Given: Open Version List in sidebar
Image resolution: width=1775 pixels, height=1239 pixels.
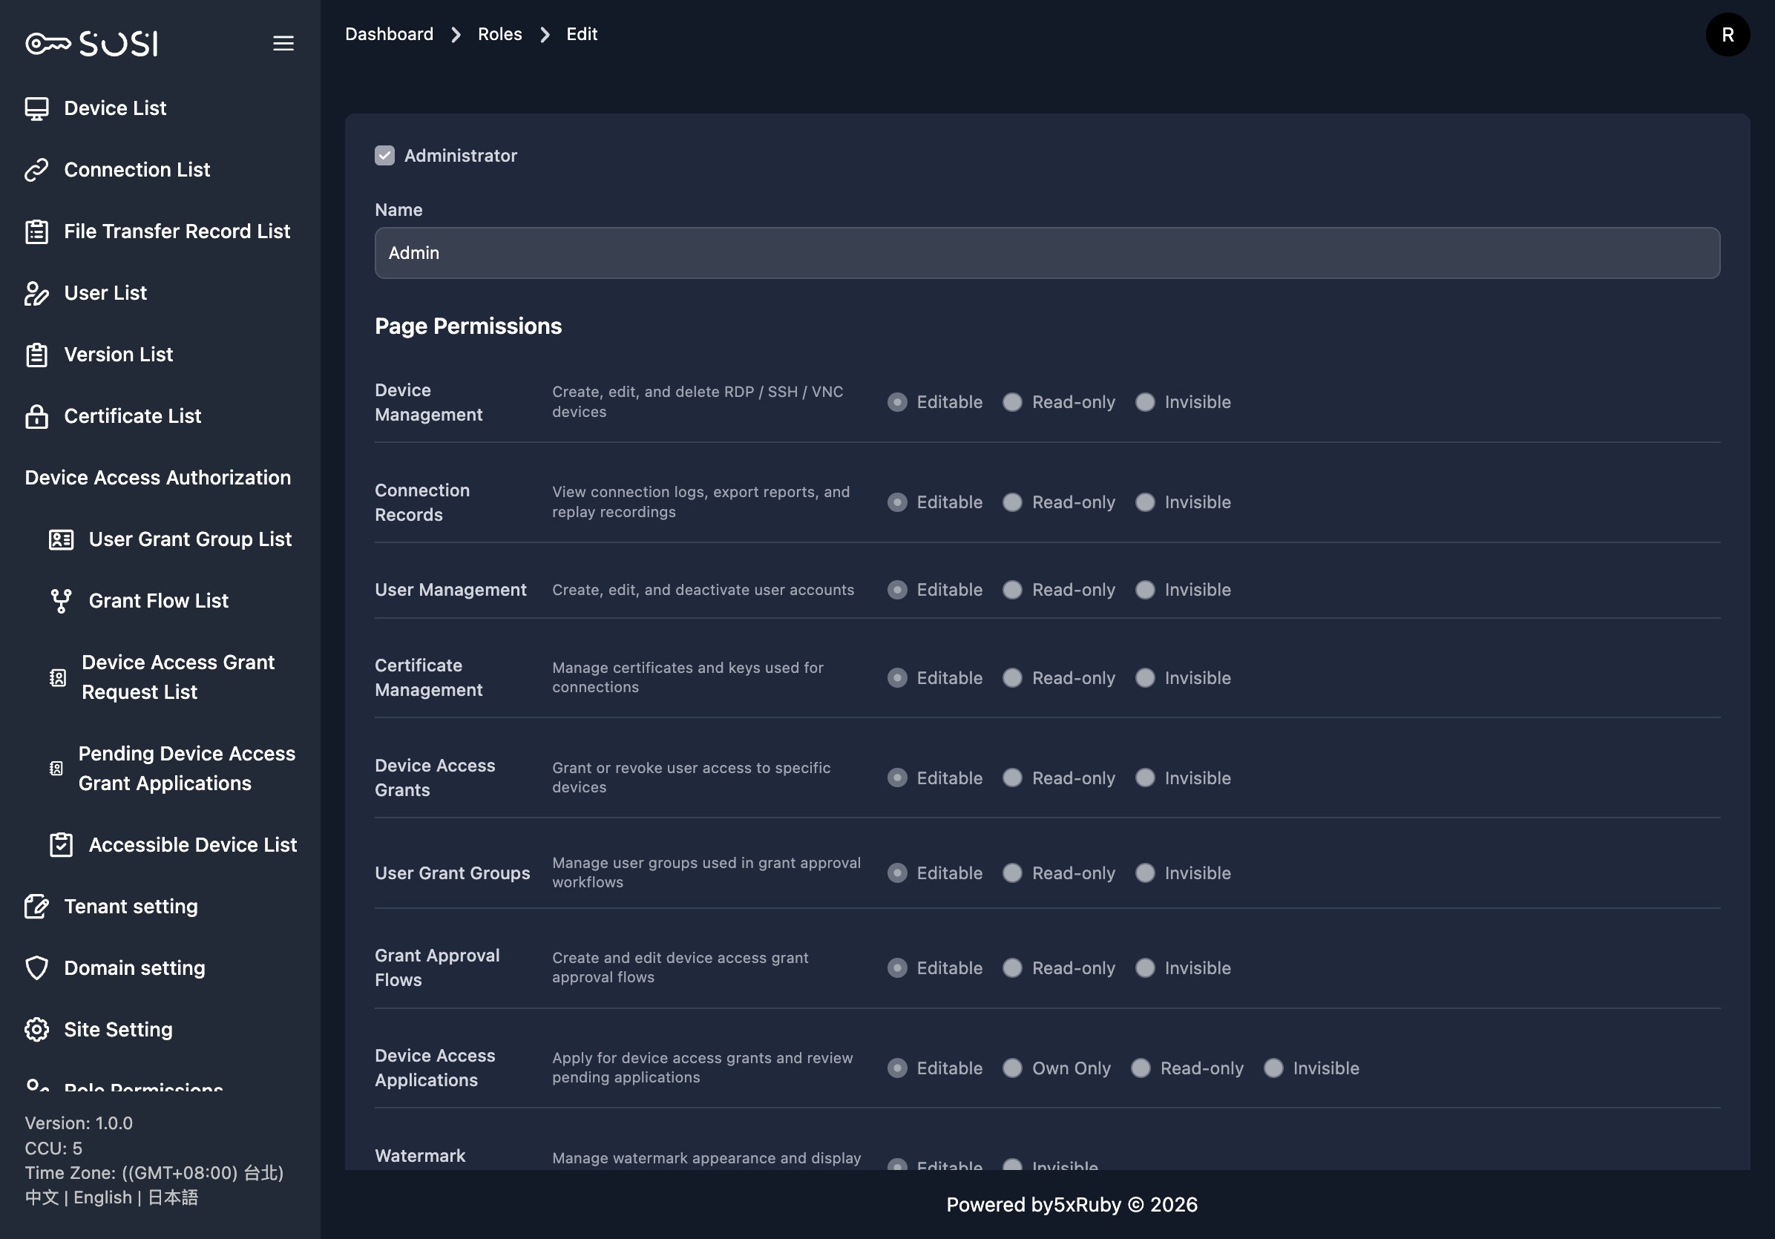Looking at the screenshot, I should 118,355.
